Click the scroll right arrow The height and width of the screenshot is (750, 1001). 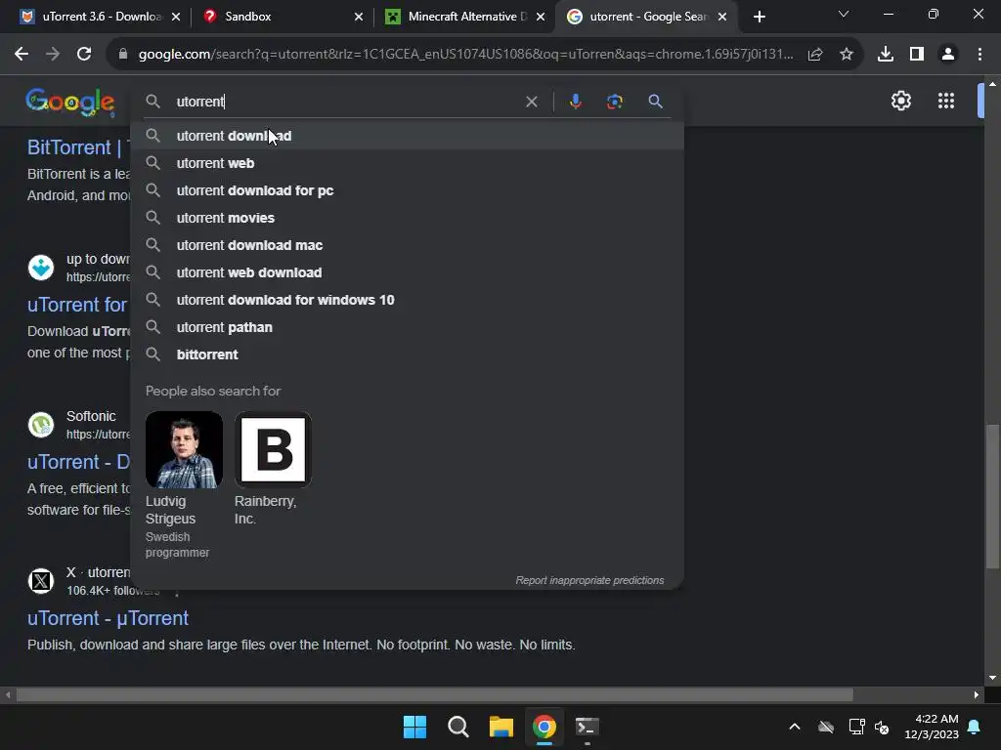977,694
